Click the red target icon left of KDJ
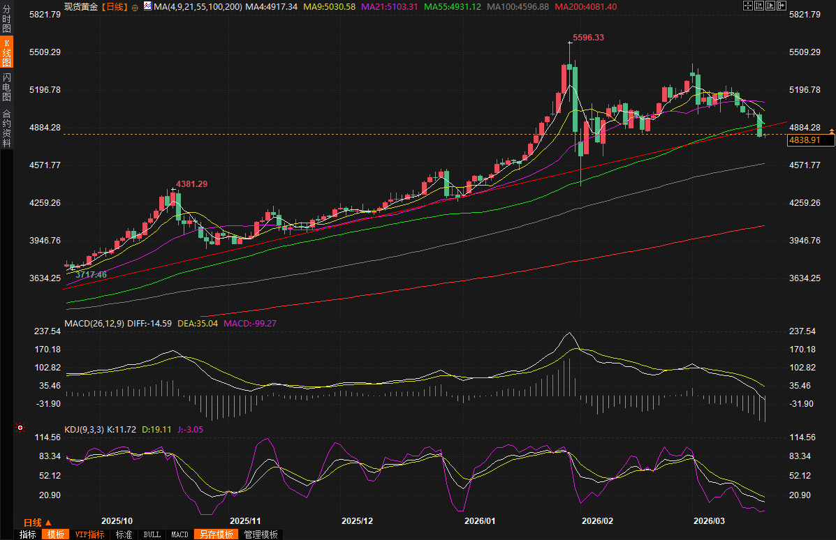The image size is (836, 540). 20,428
